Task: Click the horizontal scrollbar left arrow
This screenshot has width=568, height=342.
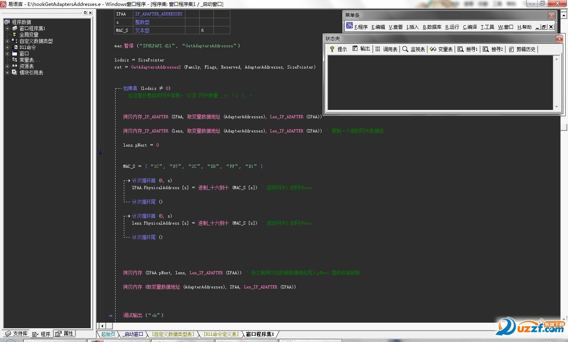Action: [102, 326]
